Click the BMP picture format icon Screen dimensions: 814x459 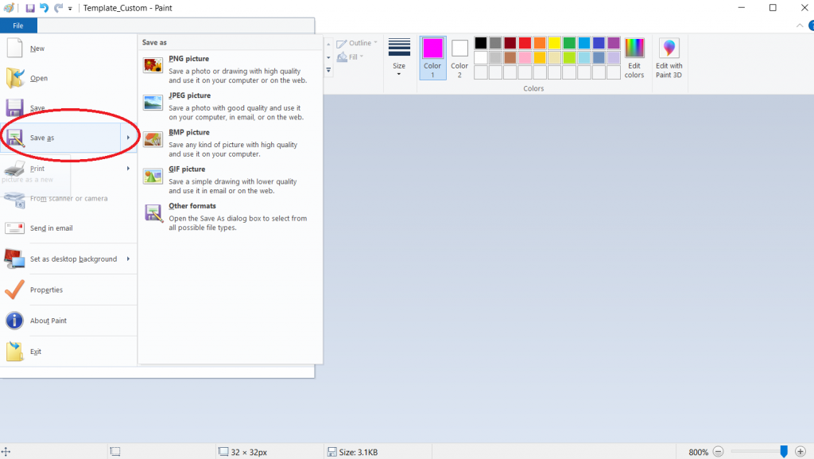point(153,138)
